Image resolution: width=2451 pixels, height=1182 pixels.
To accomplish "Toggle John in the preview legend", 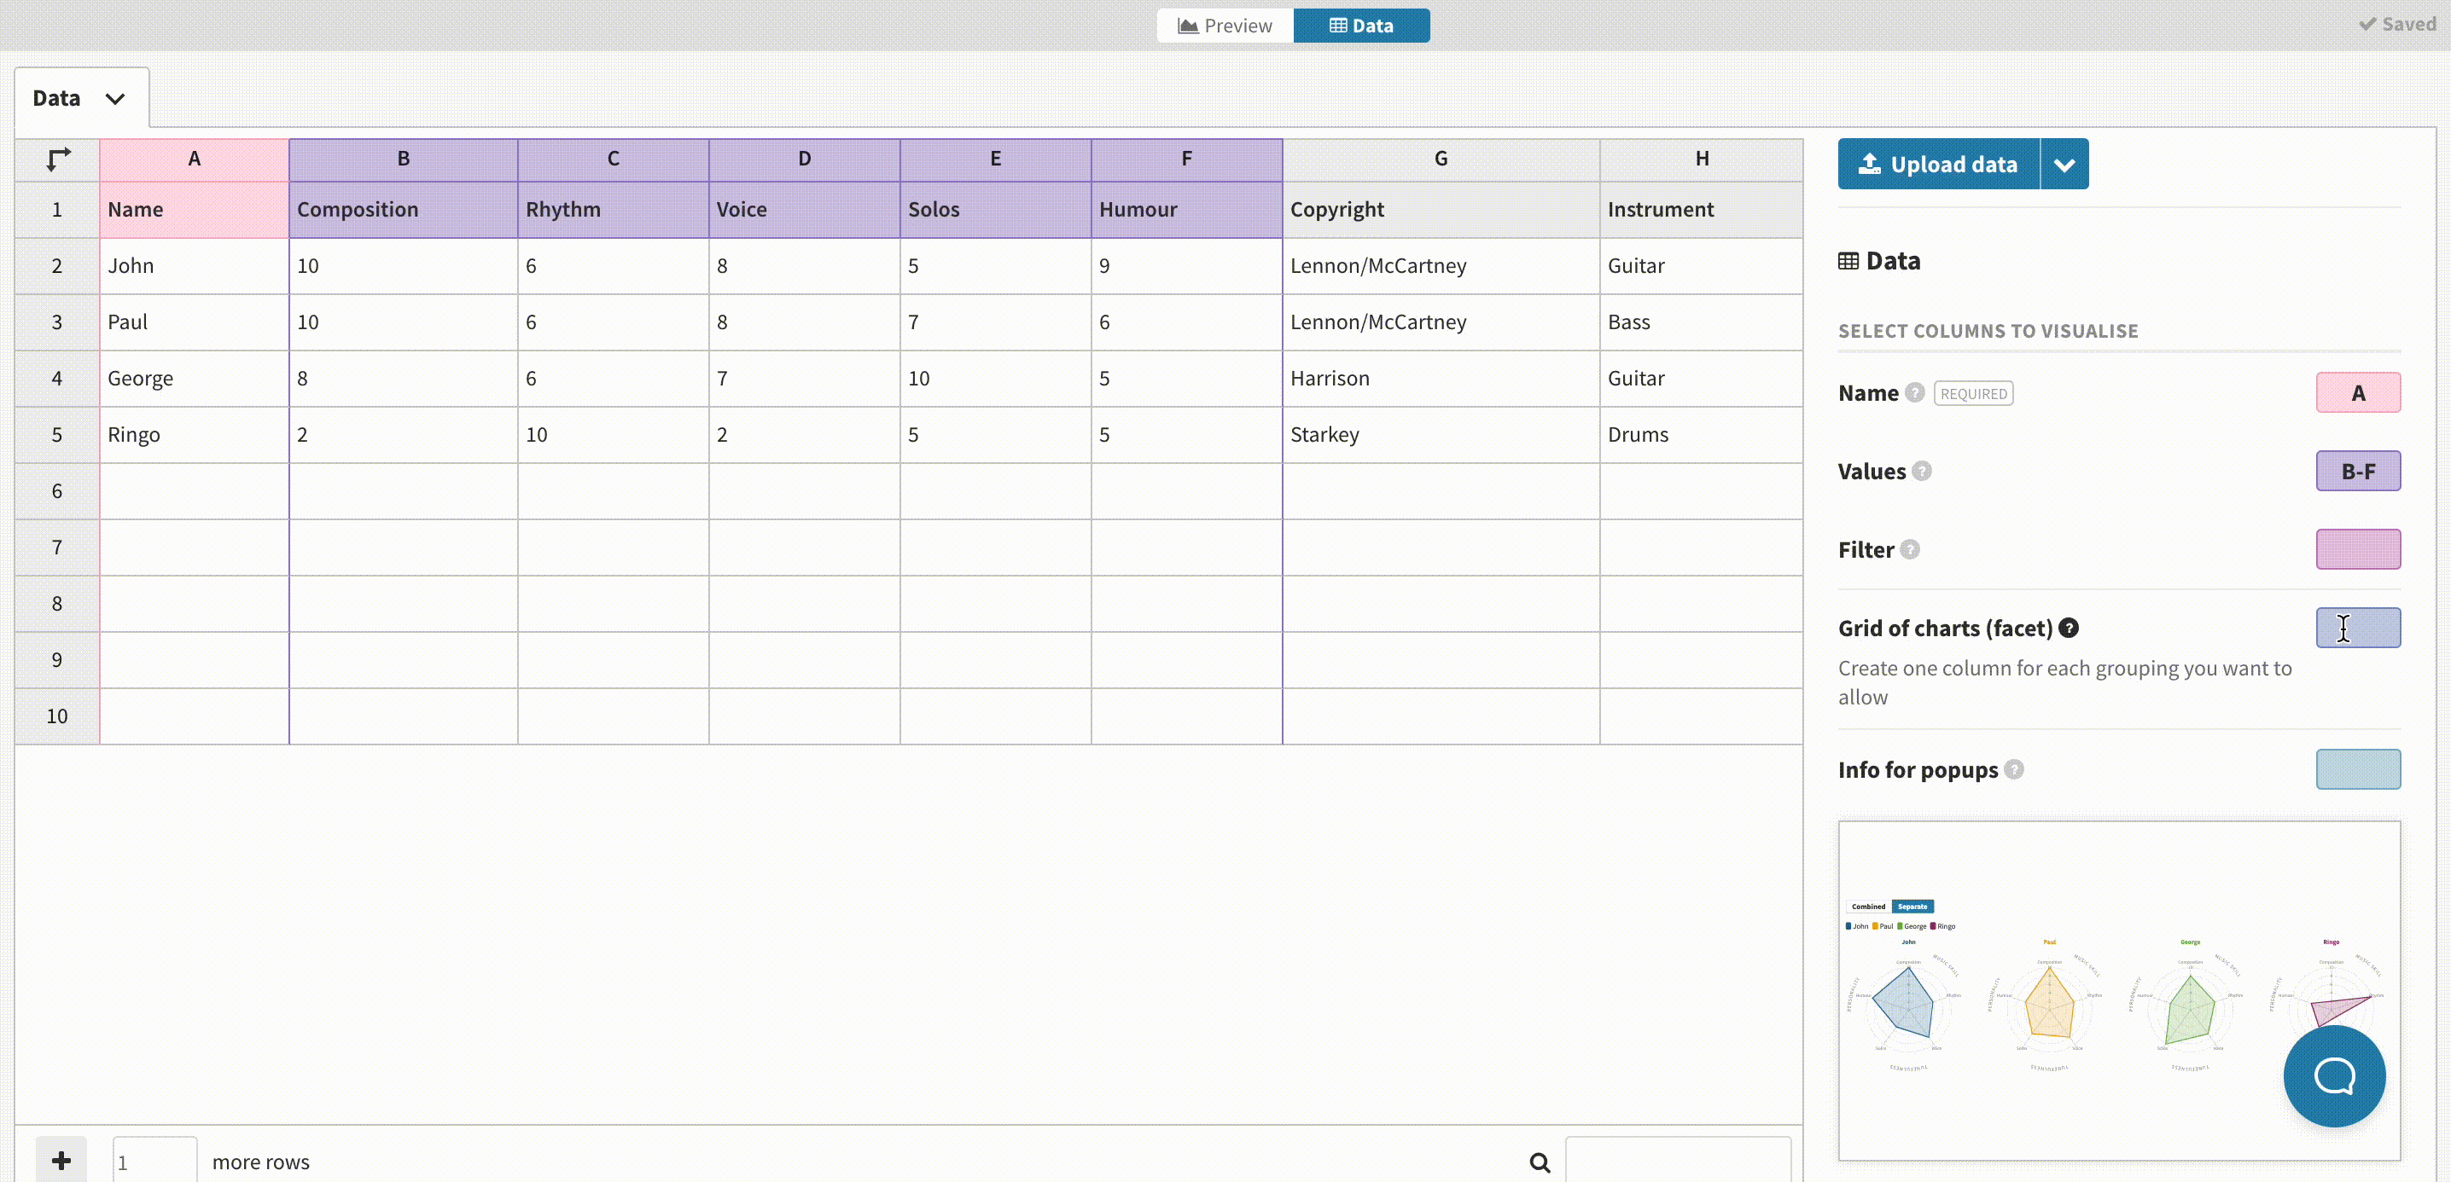I will coord(1858,925).
